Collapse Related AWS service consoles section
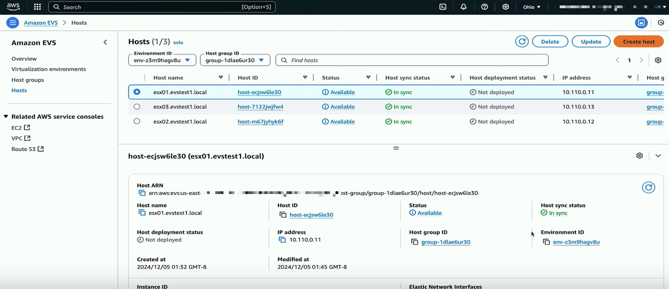Image resolution: width=669 pixels, height=289 pixels. tap(6, 116)
